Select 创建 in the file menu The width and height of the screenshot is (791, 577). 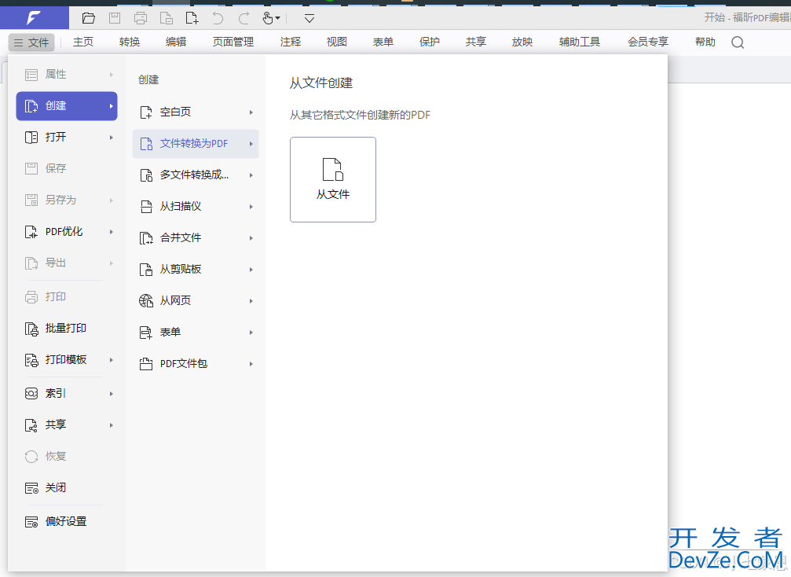pos(67,106)
